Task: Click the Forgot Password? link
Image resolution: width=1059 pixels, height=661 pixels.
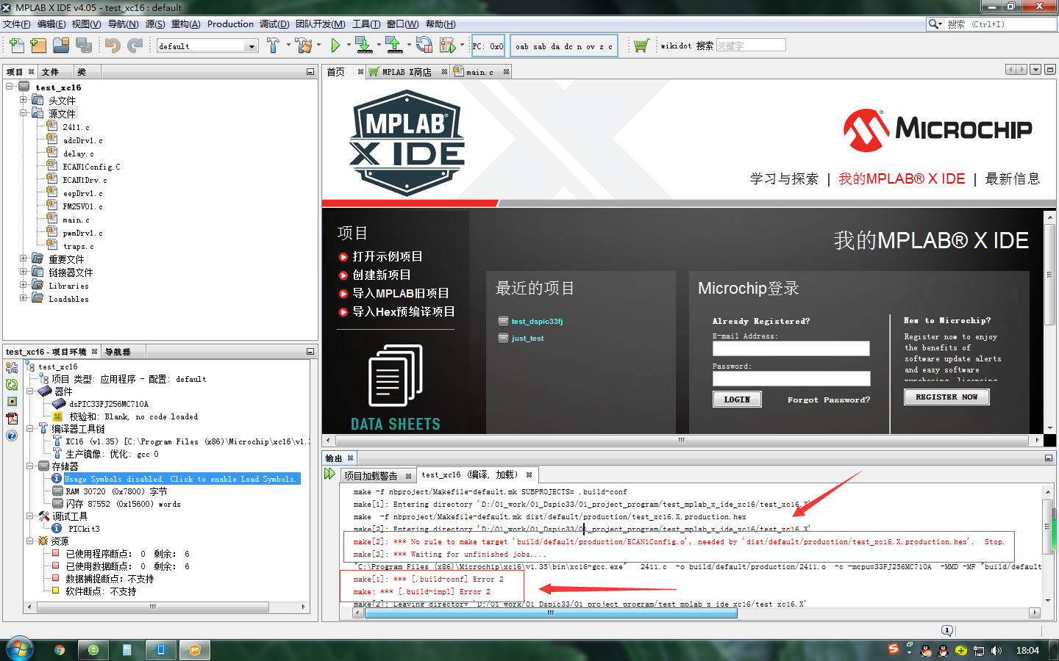Action: point(828,400)
